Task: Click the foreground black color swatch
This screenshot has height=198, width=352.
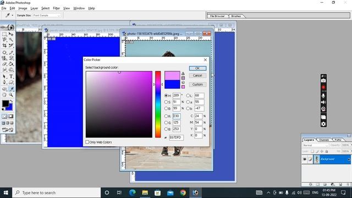Action: [x=5, y=103]
